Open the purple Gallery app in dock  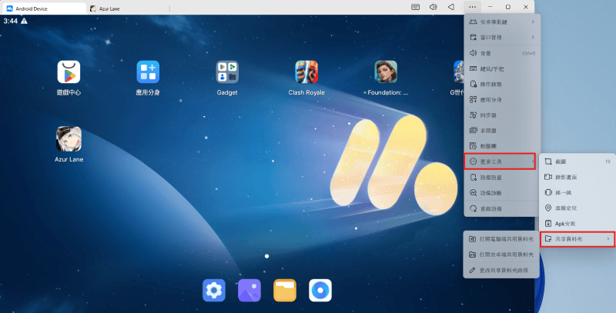tap(249, 290)
